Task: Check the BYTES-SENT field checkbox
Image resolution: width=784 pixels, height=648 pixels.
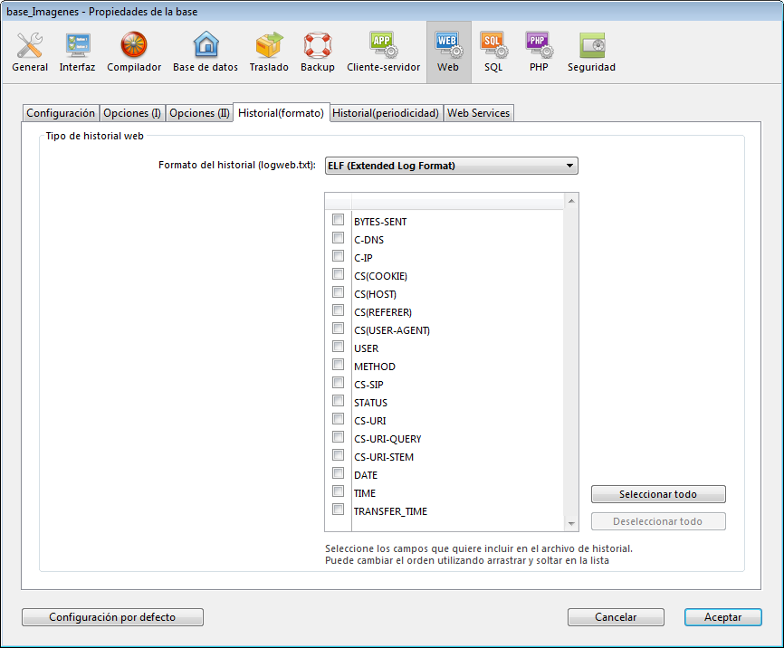Action: [338, 220]
